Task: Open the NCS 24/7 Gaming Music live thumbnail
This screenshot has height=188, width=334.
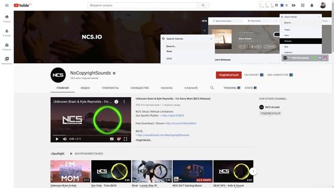Action: pos(193,171)
